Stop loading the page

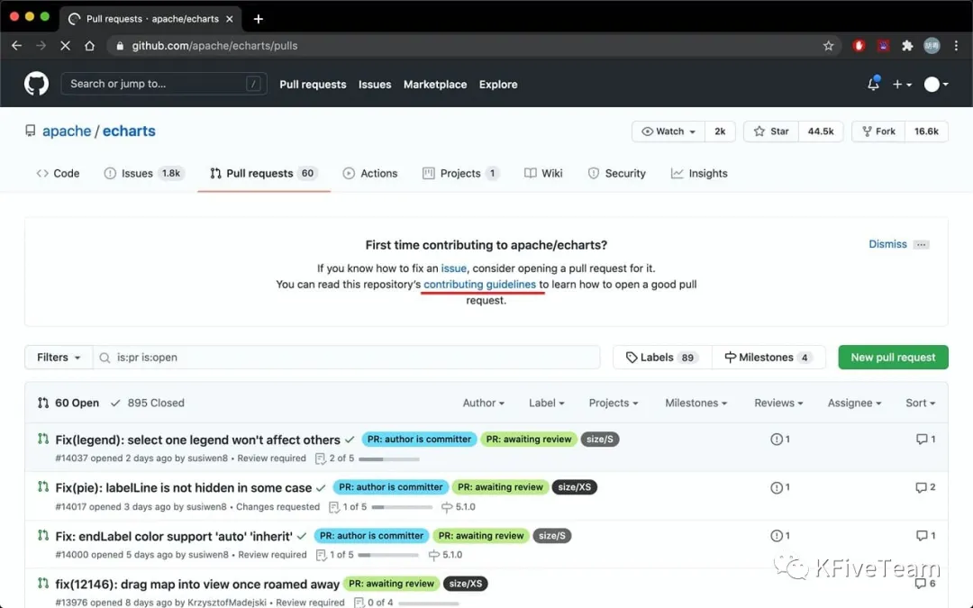click(x=65, y=46)
